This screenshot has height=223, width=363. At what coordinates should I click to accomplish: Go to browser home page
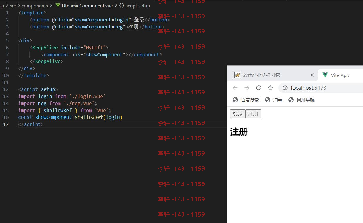click(x=270, y=88)
